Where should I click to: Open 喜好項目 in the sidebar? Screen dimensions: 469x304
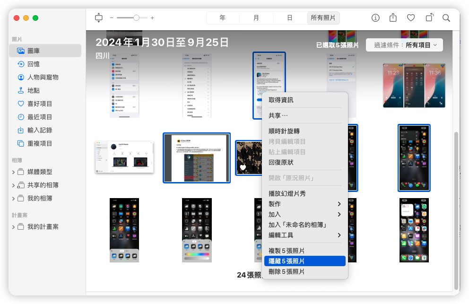click(45, 104)
